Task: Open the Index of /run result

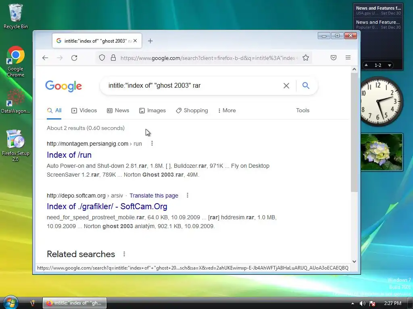Action: 69,155
